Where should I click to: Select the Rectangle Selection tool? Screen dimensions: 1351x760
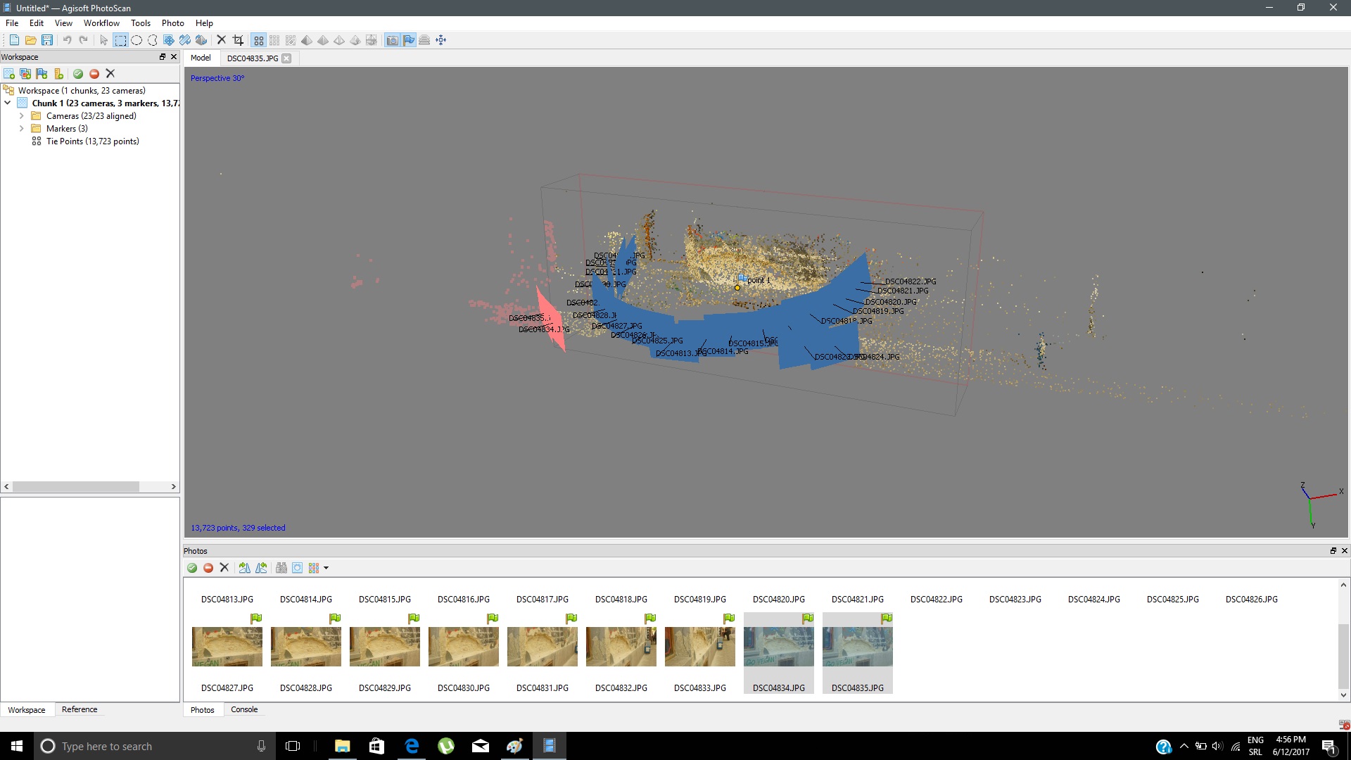point(120,40)
